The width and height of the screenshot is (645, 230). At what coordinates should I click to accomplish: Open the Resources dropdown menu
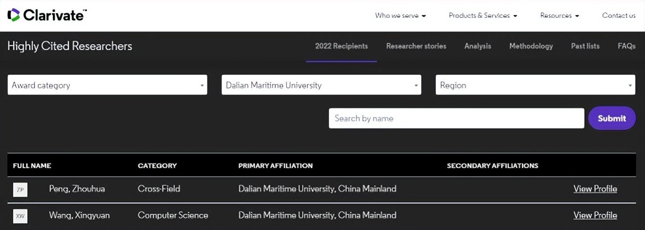559,16
